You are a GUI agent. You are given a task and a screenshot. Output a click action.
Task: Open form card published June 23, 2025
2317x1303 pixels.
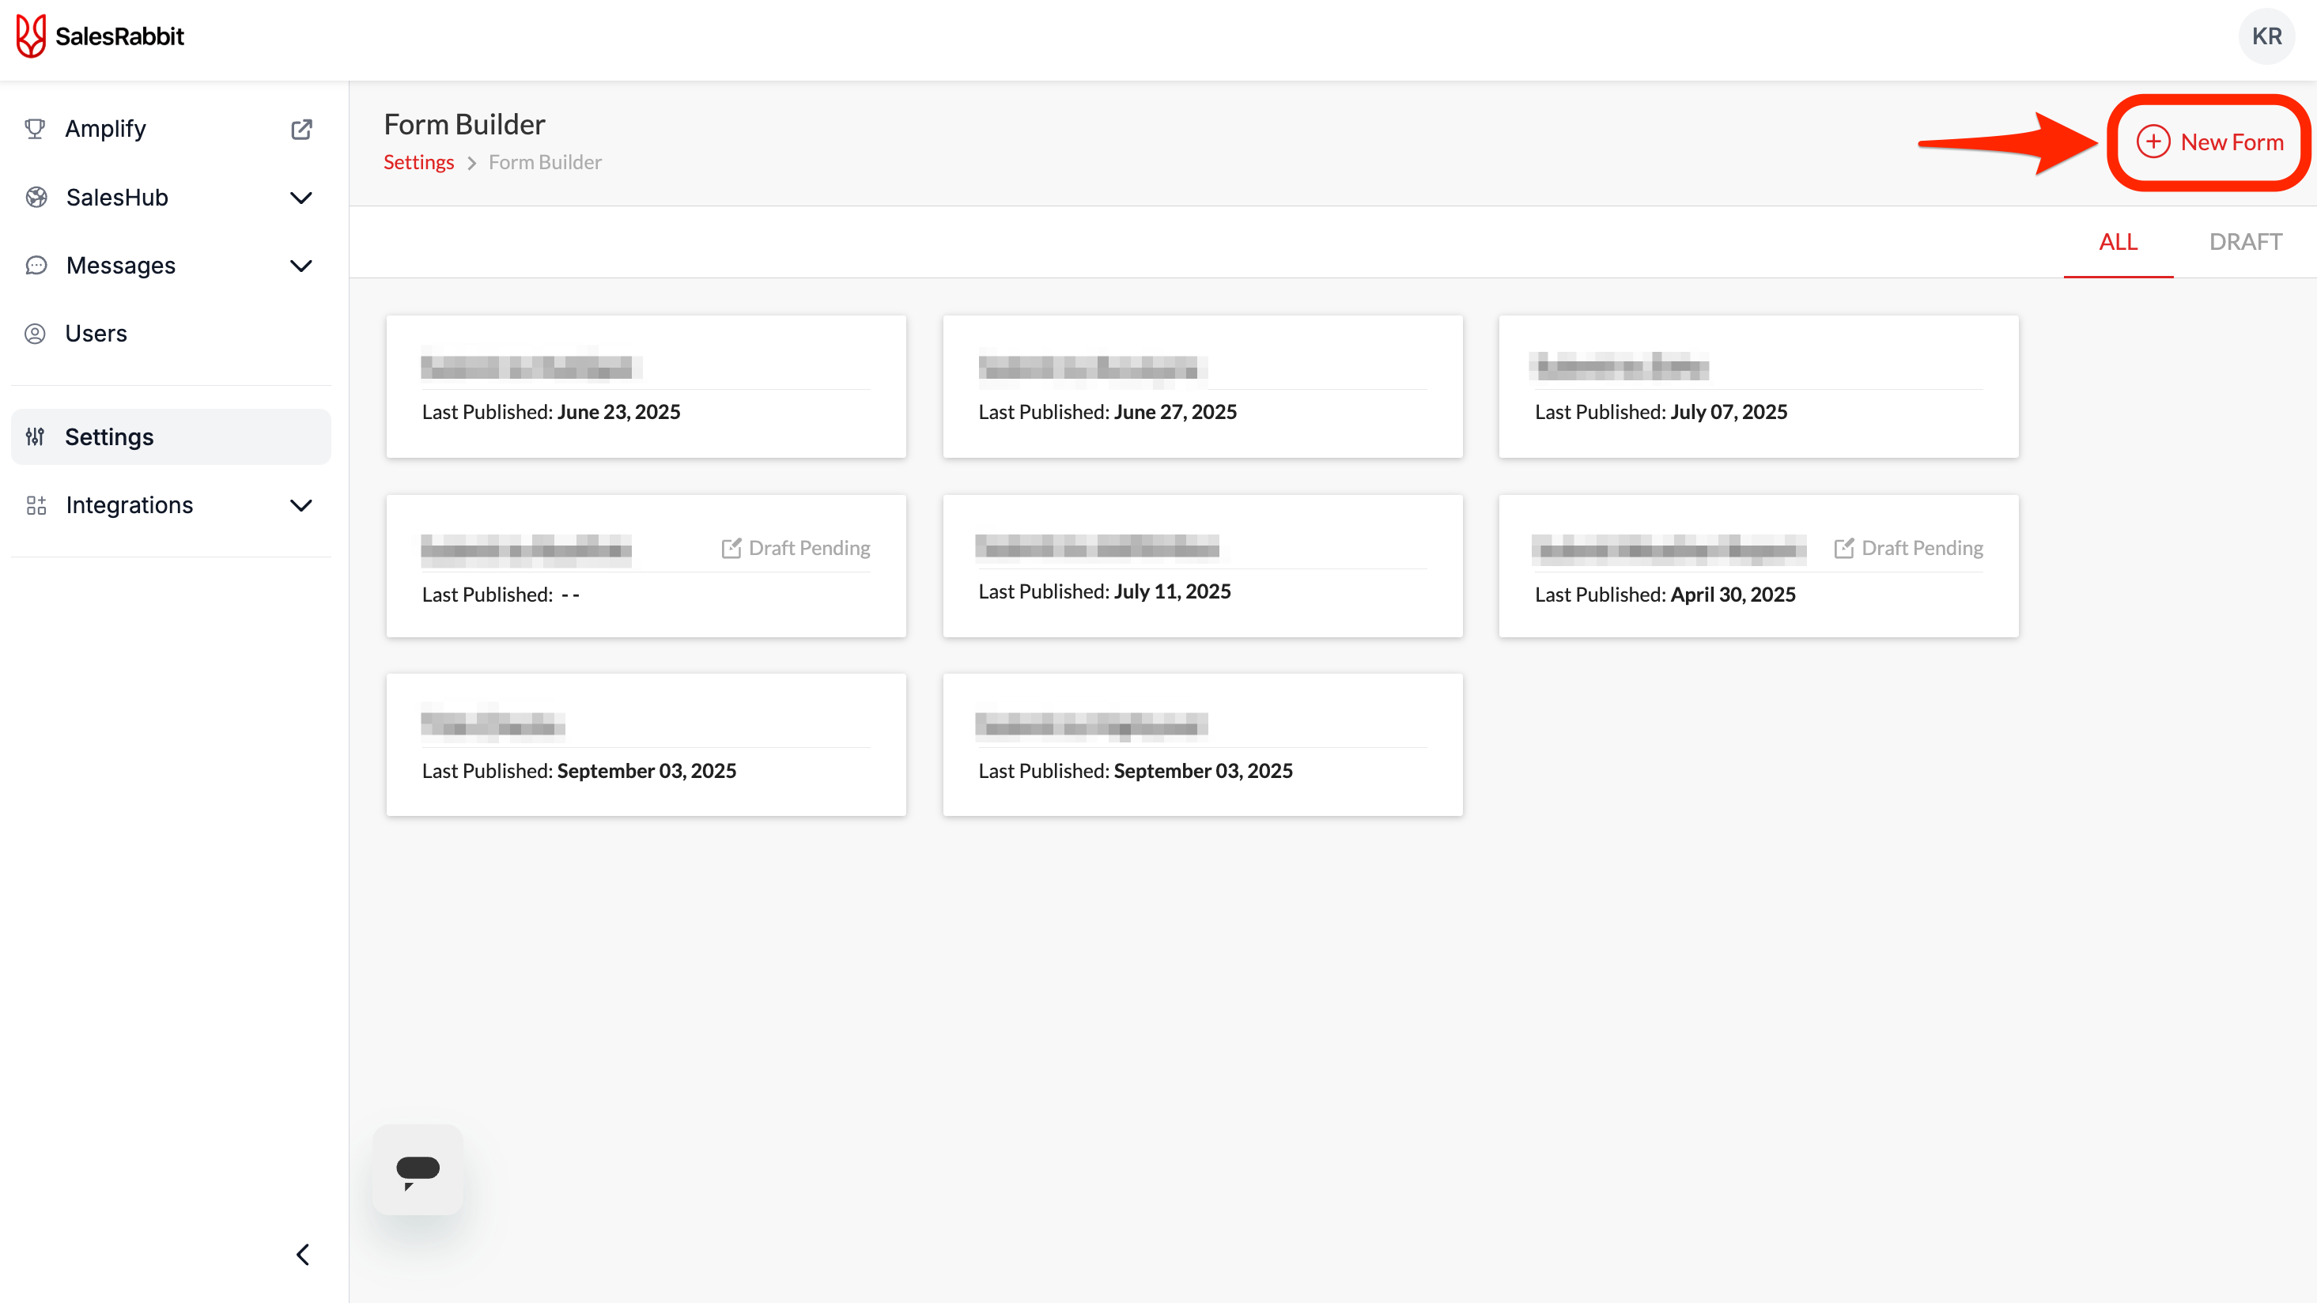(646, 387)
